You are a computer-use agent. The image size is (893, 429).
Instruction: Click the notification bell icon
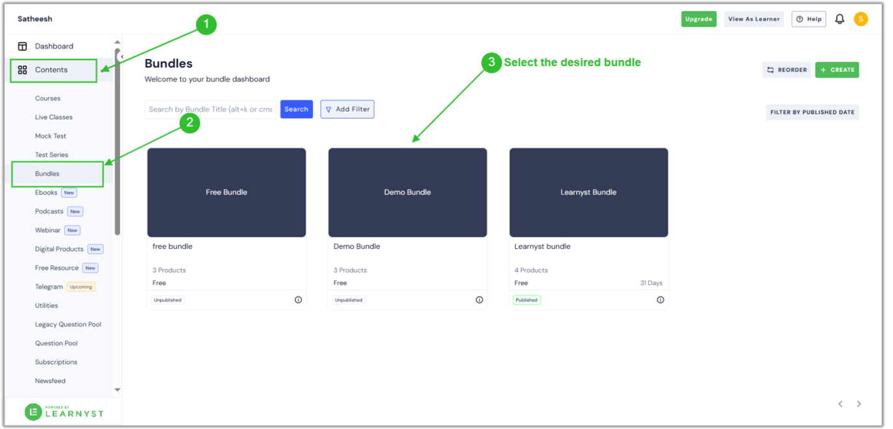(839, 19)
